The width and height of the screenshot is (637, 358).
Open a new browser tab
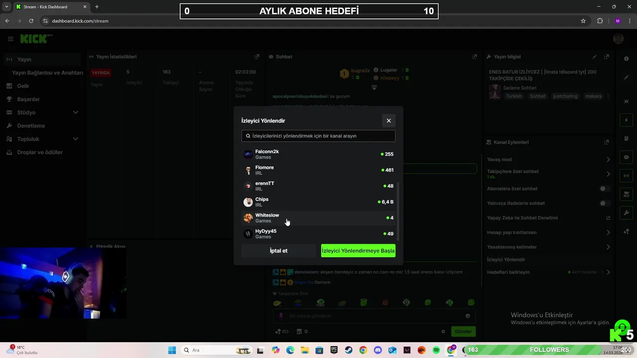click(97, 7)
